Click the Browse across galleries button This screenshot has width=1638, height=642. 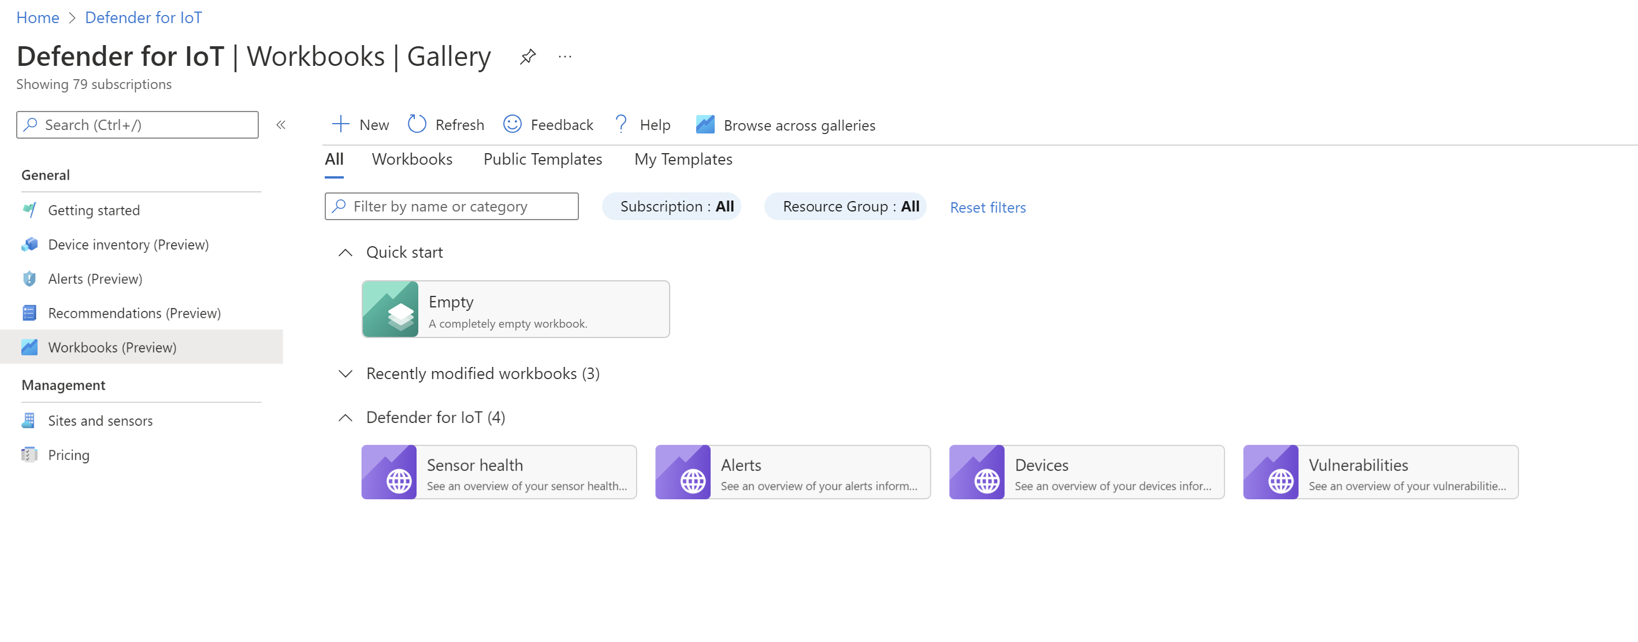pyautogui.click(x=785, y=125)
